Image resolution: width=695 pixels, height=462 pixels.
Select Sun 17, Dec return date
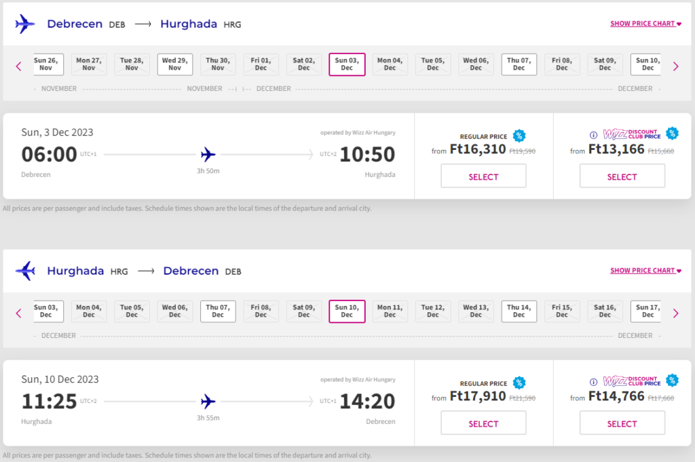coord(647,311)
